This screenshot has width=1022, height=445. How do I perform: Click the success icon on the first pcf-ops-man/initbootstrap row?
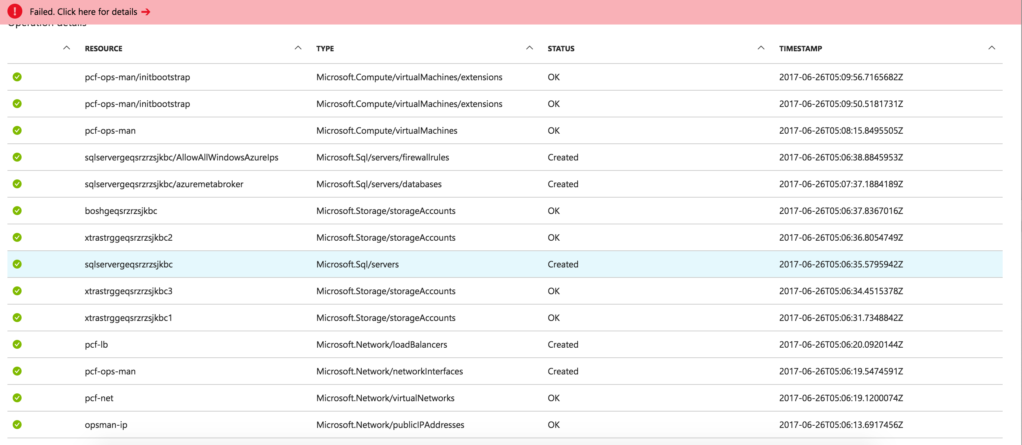pyautogui.click(x=17, y=77)
